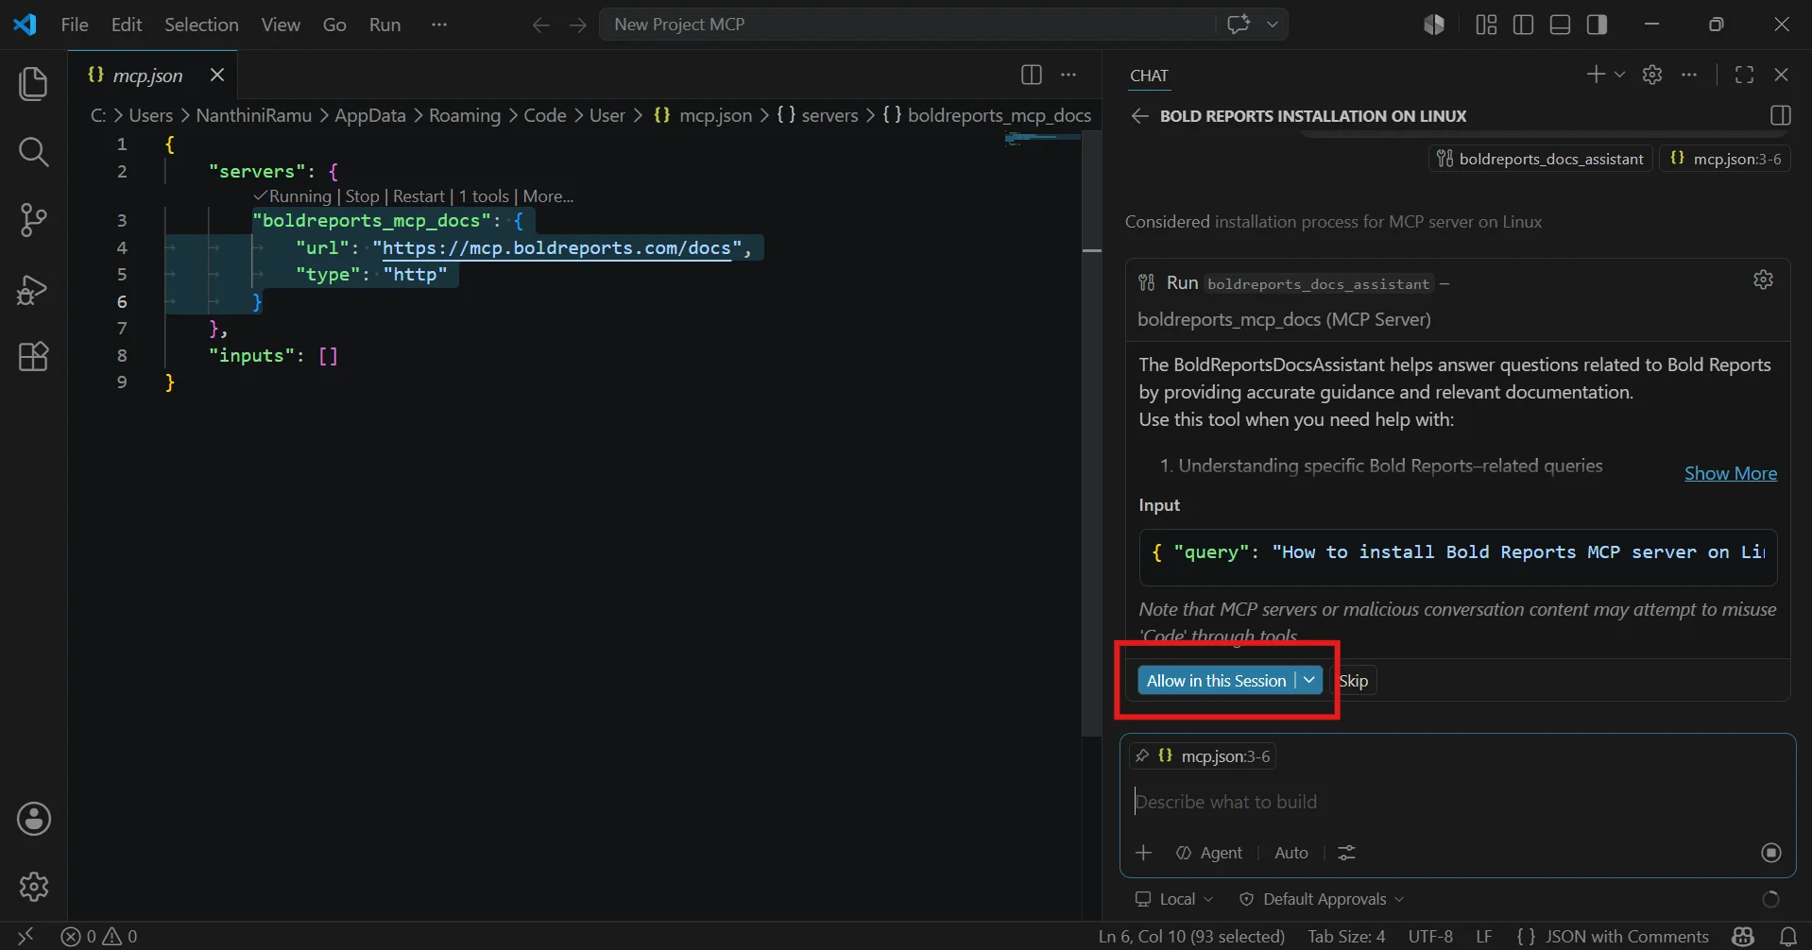This screenshot has height=950, width=1812.
Task: Click the 1 tools code lens
Action: [x=484, y=196]
